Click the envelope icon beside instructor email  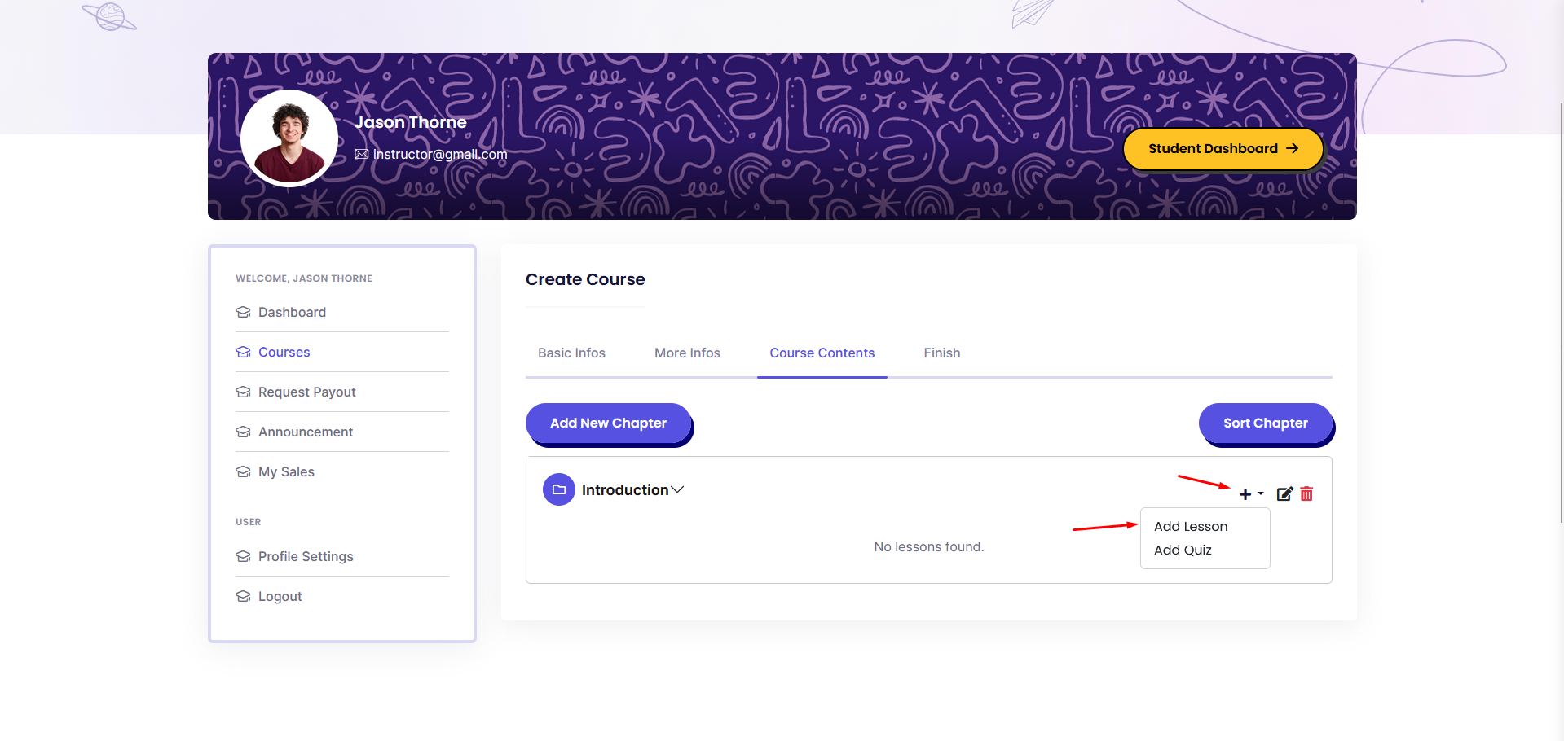362,154
